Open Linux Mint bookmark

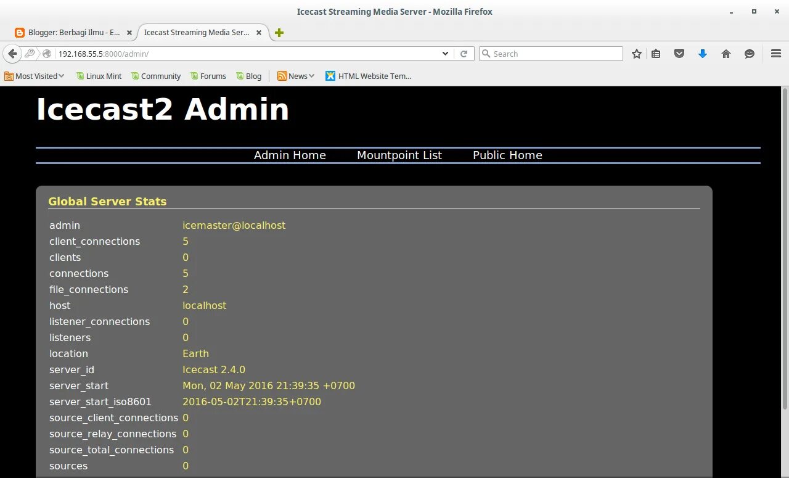tap(99, 76)
